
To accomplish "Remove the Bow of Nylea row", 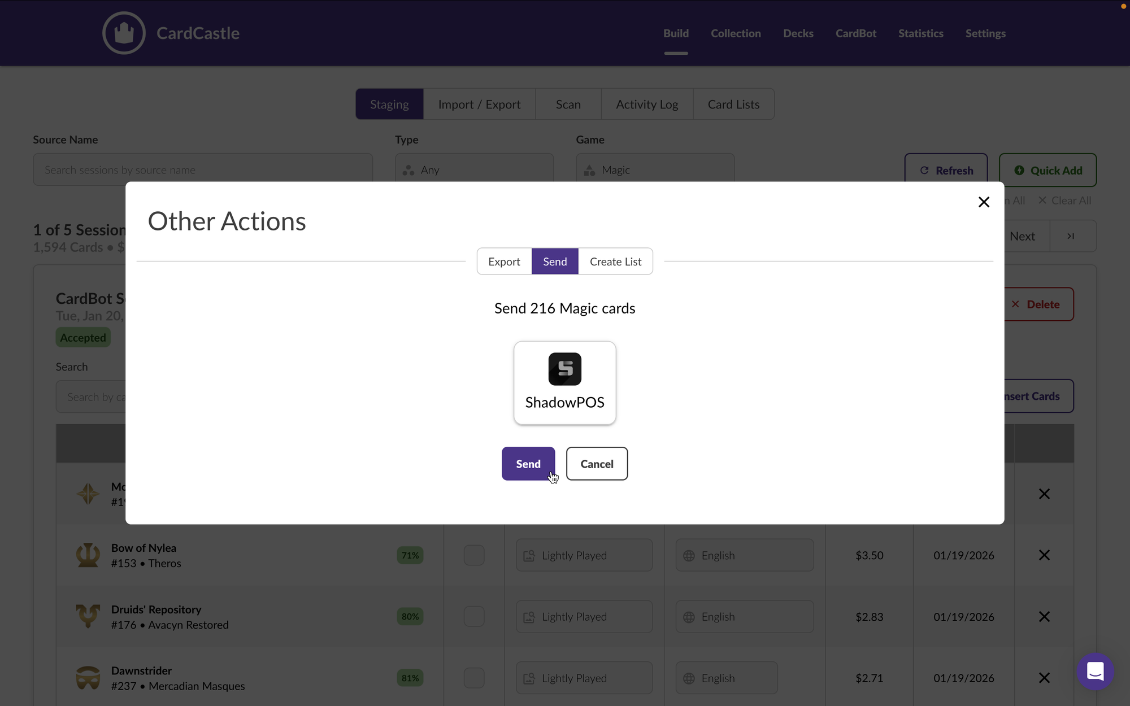I will (1044, 555).
